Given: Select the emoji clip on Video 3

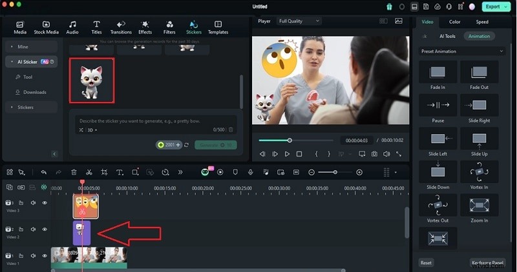Looking at the screenshot, I should pos(86,206).
